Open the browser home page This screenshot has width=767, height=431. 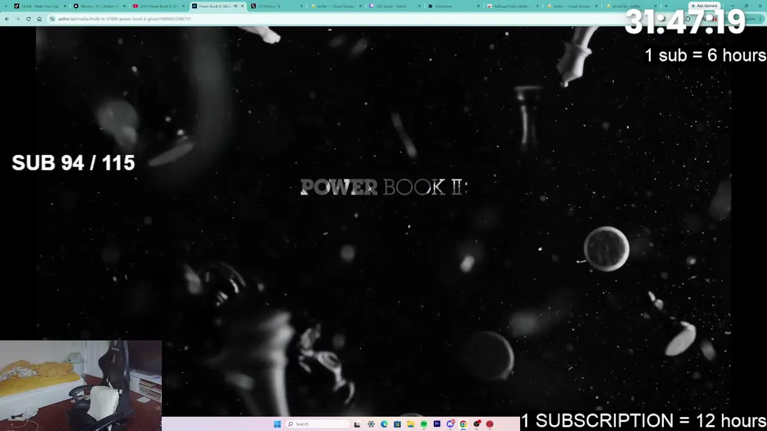(39, 19)
